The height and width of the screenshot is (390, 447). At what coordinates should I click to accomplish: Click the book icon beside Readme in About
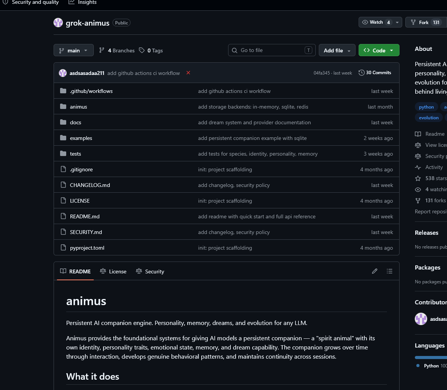(418, 134)
